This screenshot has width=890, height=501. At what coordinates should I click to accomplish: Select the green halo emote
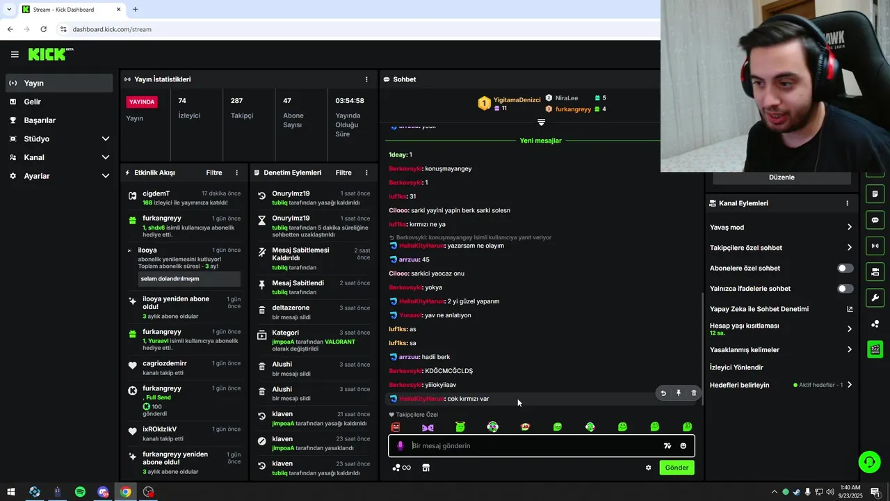[x=460, y=427]
